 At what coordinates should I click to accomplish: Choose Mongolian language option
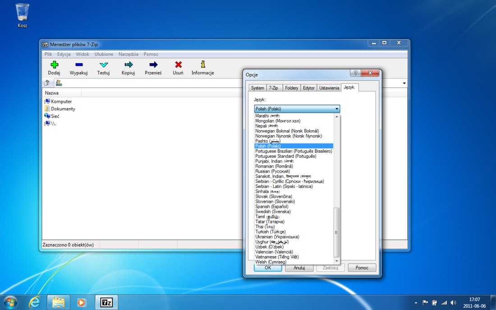(294, 121)
